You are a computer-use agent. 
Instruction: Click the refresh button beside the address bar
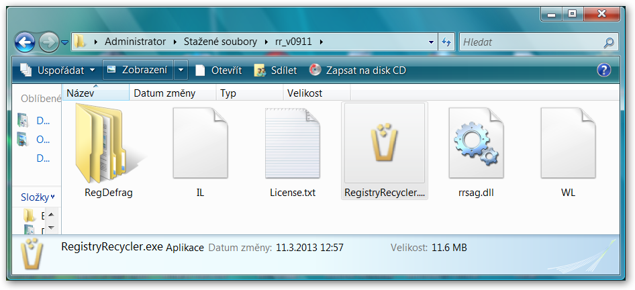click(x=446, y=42)
